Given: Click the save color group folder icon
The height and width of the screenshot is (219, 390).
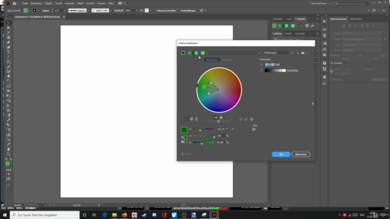Looking at the screenshot, I should (x=303, y=53).
